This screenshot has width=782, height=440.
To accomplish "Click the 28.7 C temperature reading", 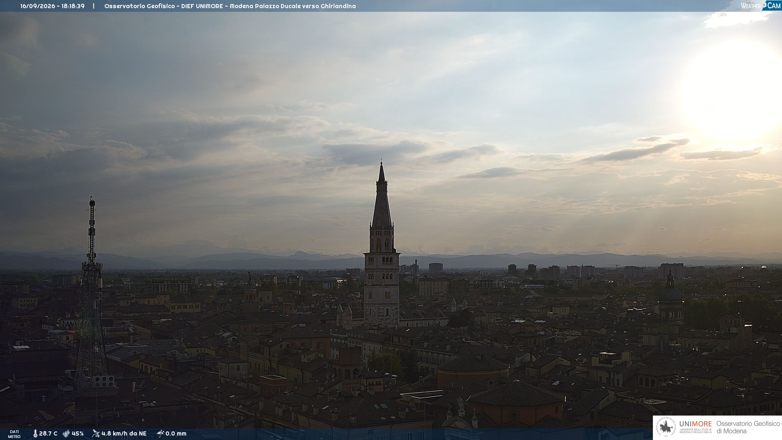I will click(x=48, y=434).
